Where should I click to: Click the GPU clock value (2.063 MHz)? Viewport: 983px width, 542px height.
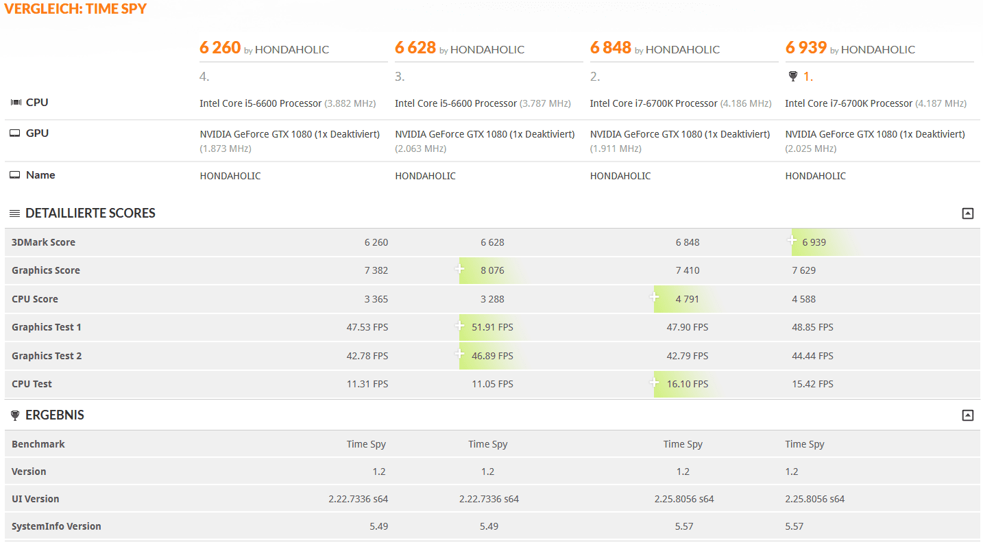pyautogui.click(x=421, y=149)
